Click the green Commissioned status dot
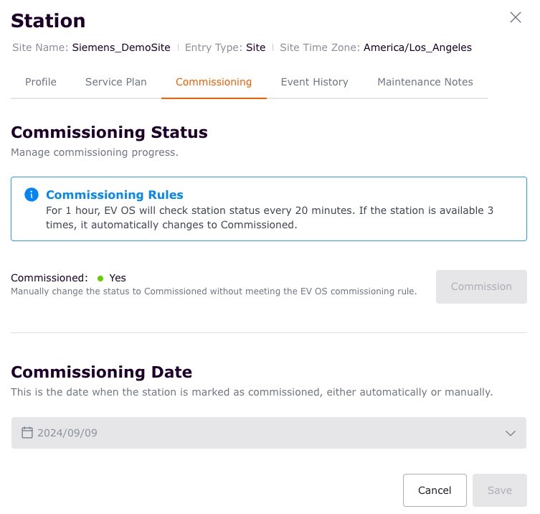540x514 pixels. [x=100, y=279]
